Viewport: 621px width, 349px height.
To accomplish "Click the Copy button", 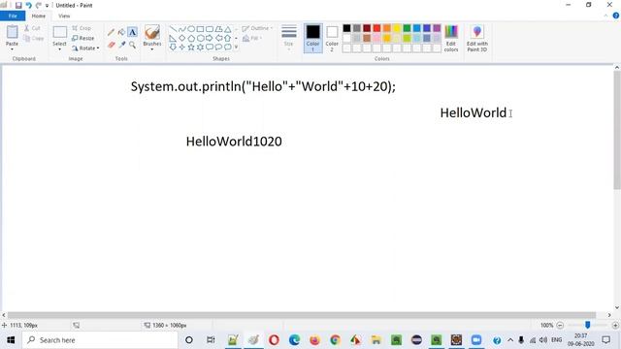I will point(34,39).
